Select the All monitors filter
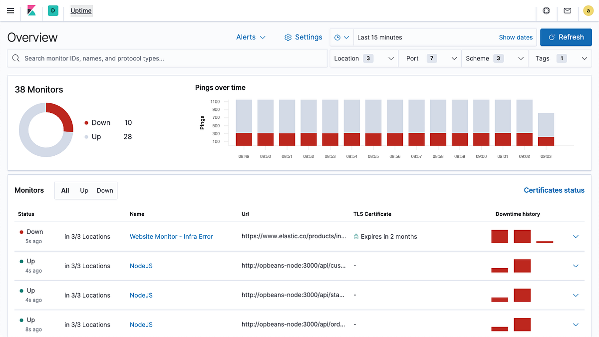Image resolution: width=599 pixels, height=337 pixels. [x=65, y=190]
